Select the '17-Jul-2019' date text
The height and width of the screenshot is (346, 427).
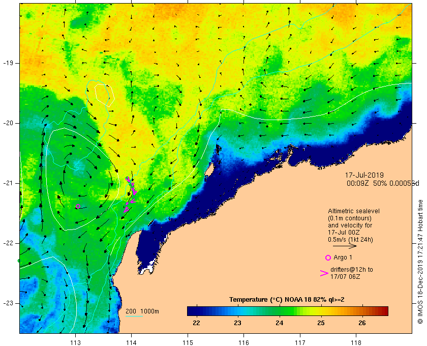(364, 175)
